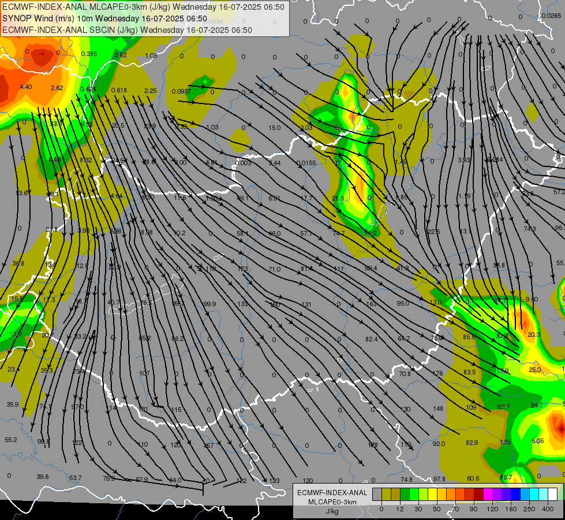Click the legend tick label 90
The image size is (565, 520).
point(473,509)
